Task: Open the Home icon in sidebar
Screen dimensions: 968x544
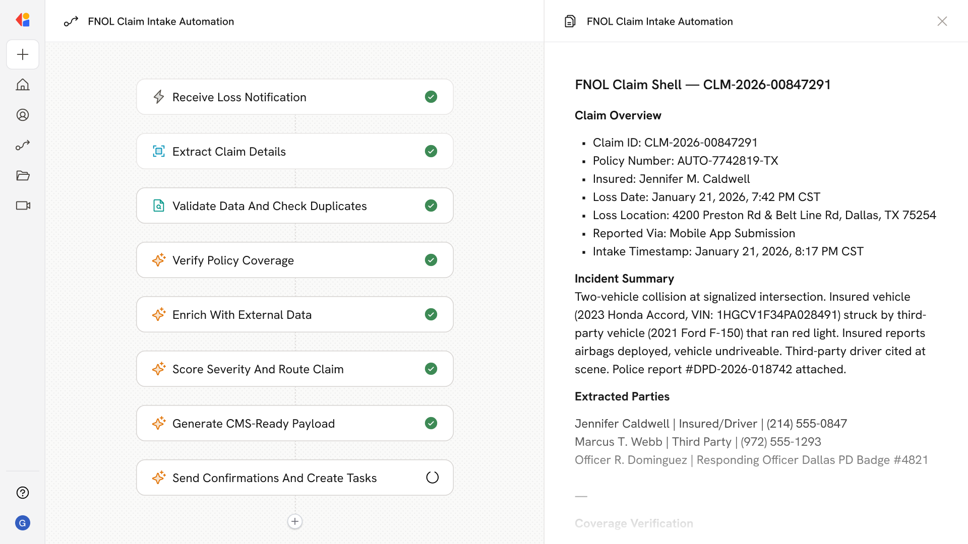Action: coord(23,85)
